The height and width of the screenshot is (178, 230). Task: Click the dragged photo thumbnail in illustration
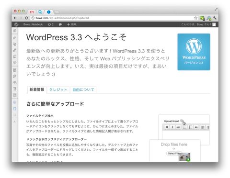(184, 157)
